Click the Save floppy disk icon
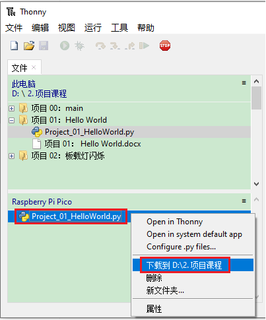This screenshot has height=320, width=266. [44, 46]
